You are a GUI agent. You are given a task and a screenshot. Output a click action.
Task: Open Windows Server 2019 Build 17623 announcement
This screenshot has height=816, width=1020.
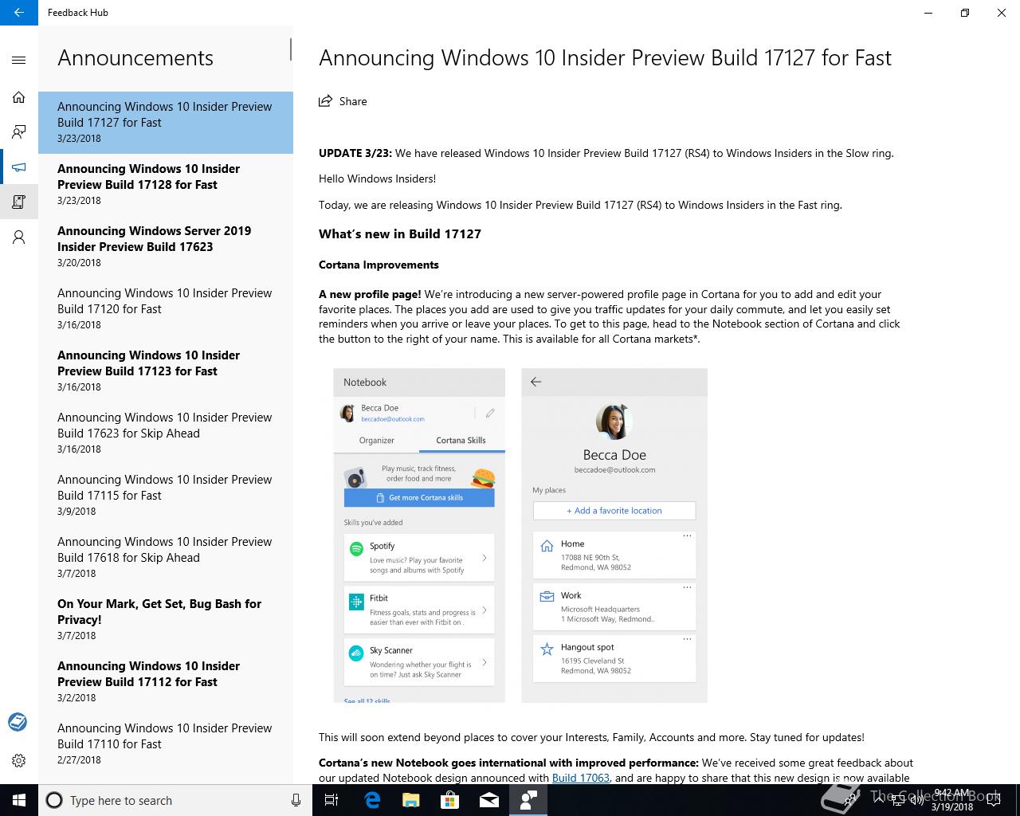coord(166,246)
